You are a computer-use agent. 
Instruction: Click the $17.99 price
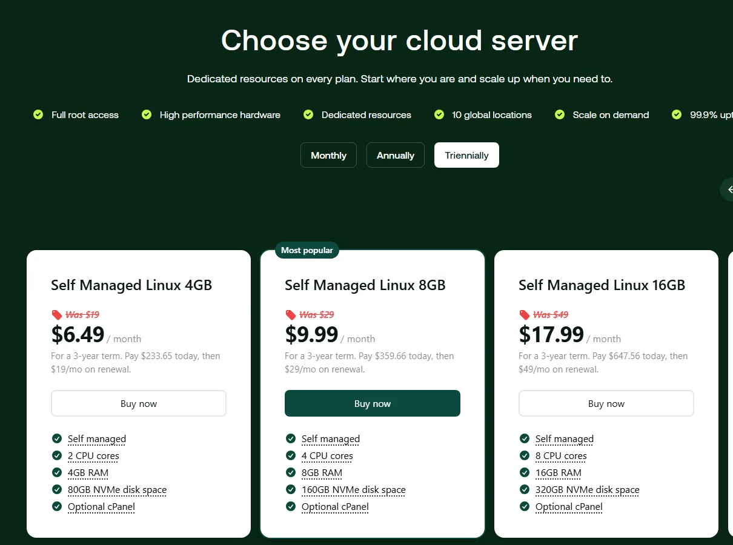(551, 334)
